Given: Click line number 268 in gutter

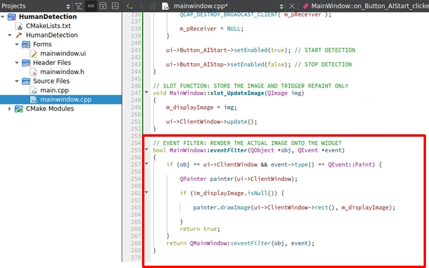Looking at the screenshot, I should [x=136, y=243].
